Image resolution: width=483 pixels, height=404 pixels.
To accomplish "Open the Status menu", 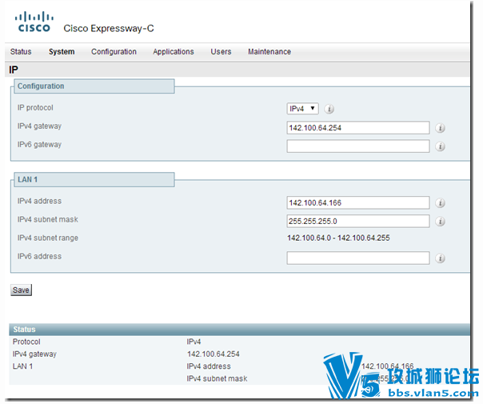I will click(x=21, y=51).
